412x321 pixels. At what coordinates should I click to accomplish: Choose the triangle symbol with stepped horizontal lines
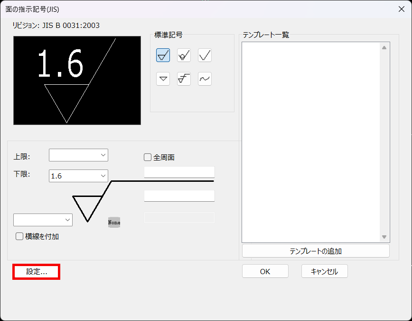(184, 79)
